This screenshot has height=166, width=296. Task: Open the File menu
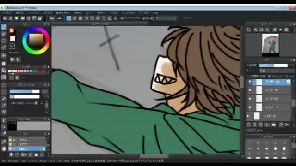click(x=6, y=13)
